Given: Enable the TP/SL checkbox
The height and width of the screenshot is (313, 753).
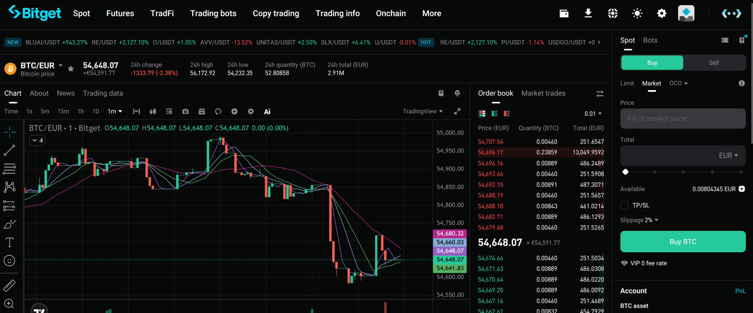Looking at the screenshot, I should (624, 205).
